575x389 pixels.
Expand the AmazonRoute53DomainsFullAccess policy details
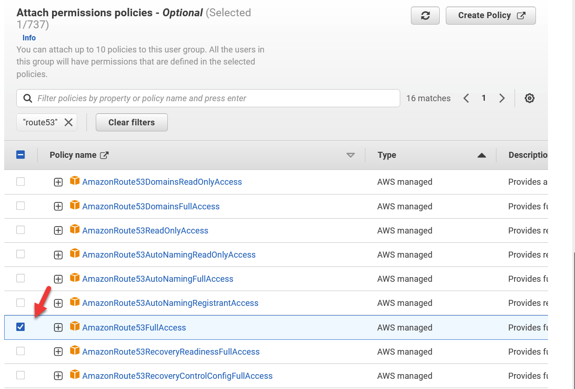(58, 207)
